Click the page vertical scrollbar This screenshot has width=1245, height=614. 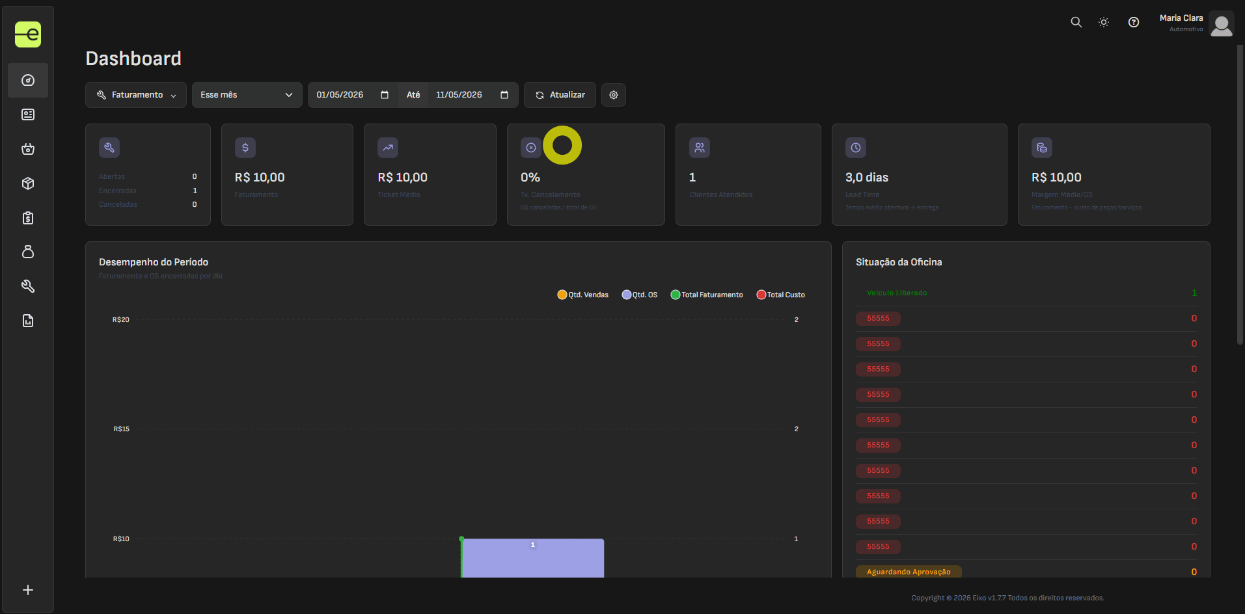pyautogui.click(x=1240, y=194)
